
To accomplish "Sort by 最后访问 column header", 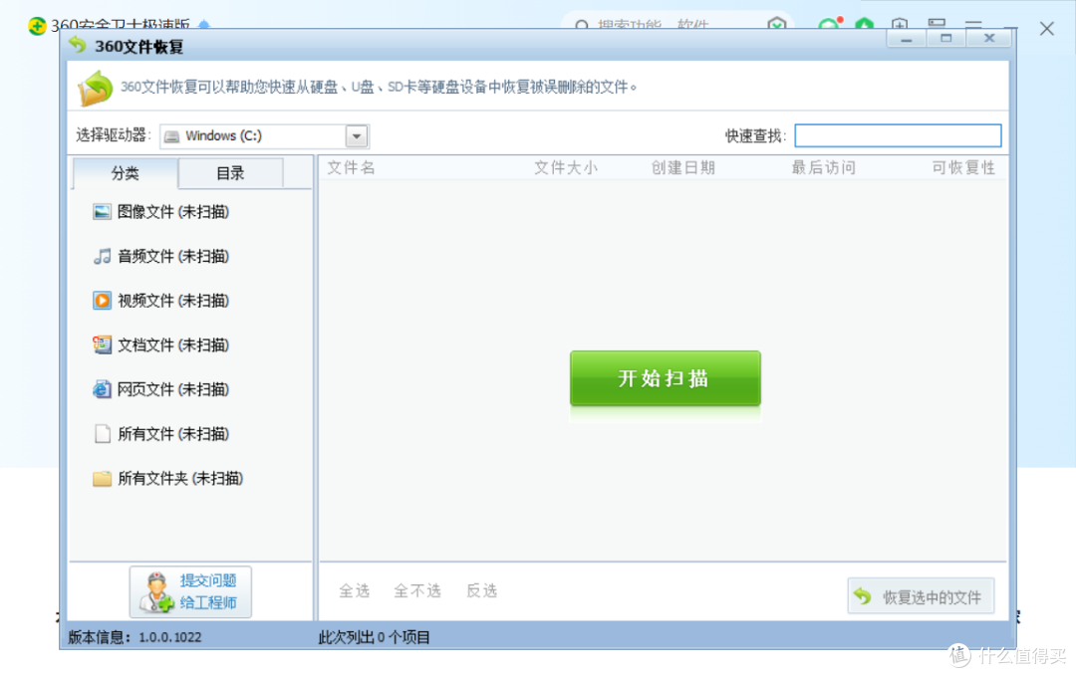I will (824, 168).
